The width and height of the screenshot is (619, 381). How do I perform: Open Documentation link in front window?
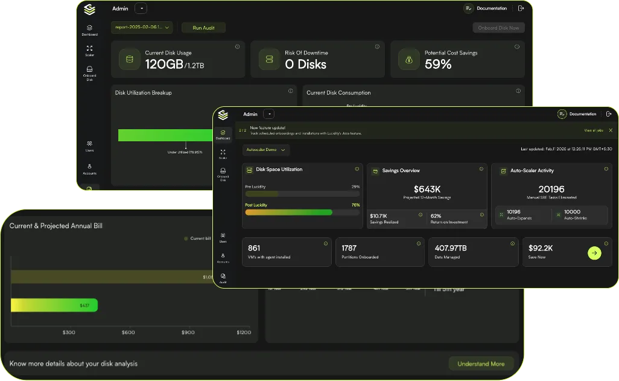pyautogui.click(x=577, y=114)
